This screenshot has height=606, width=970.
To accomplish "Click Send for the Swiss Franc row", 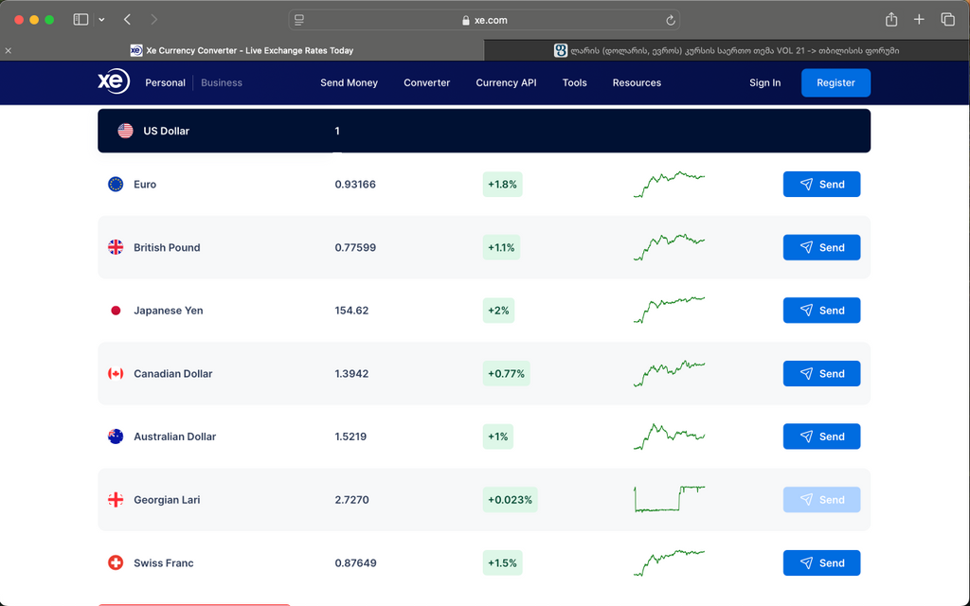I will [821, 562].
